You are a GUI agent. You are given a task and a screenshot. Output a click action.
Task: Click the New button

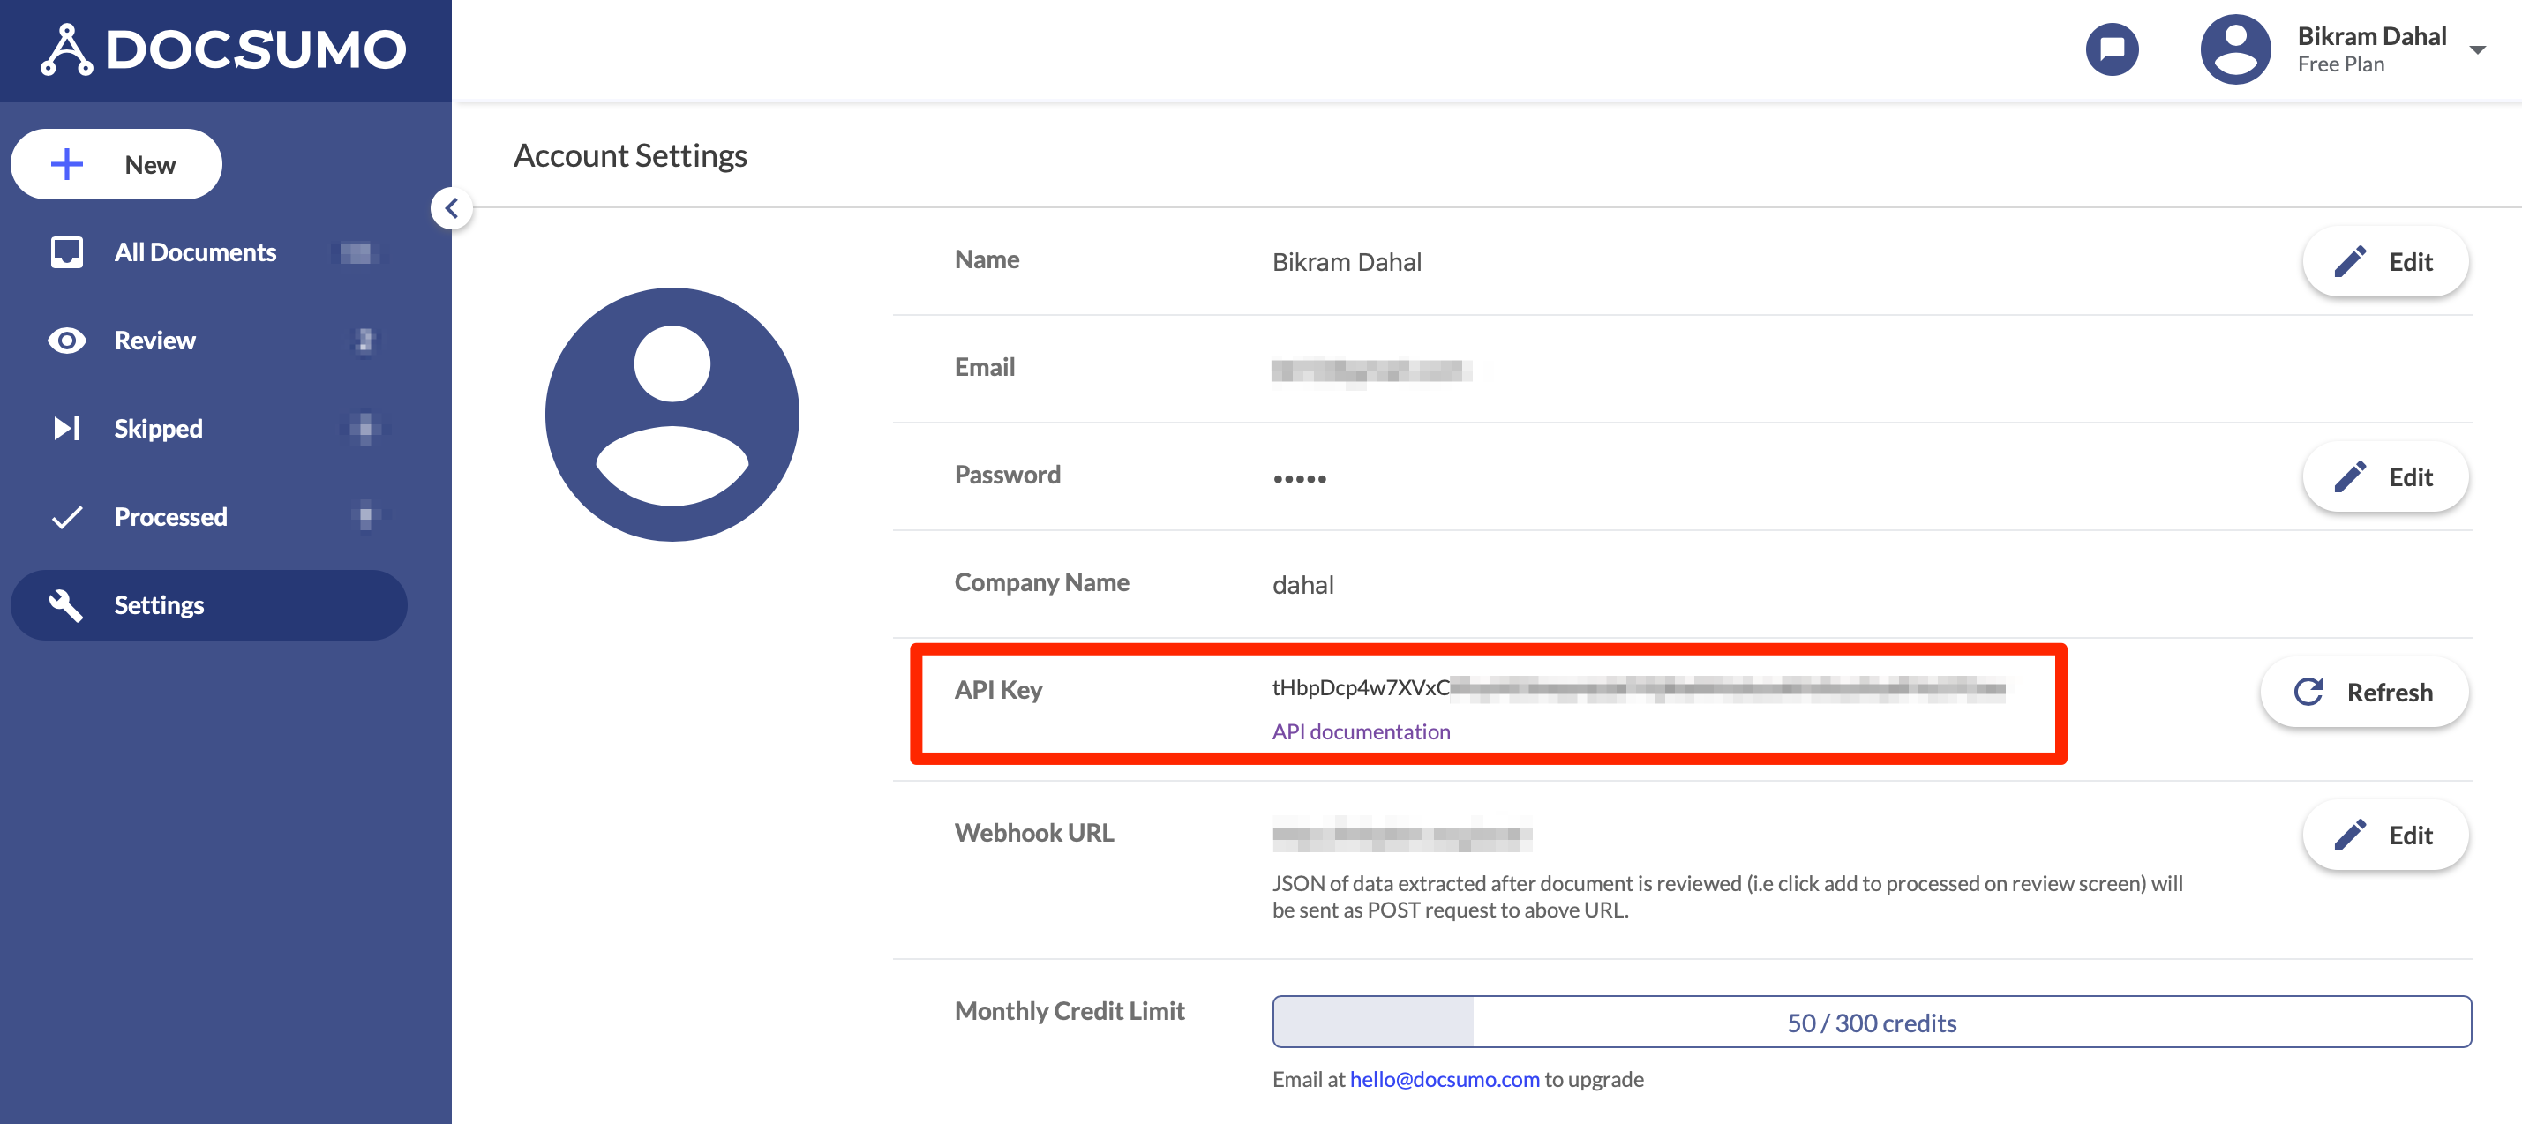coord(116,164)
